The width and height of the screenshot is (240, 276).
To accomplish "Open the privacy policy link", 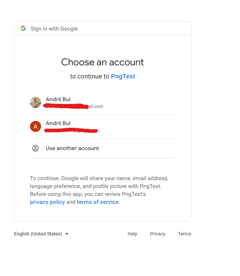I will [x=47, y=202].
